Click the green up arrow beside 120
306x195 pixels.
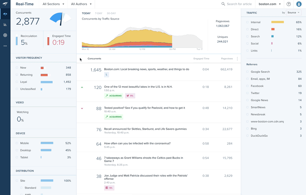(82, 87)
